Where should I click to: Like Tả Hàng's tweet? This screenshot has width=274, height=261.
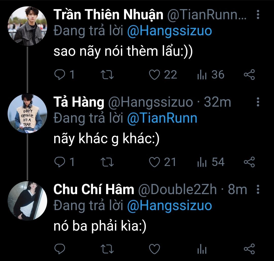click(x=154, y=162)
